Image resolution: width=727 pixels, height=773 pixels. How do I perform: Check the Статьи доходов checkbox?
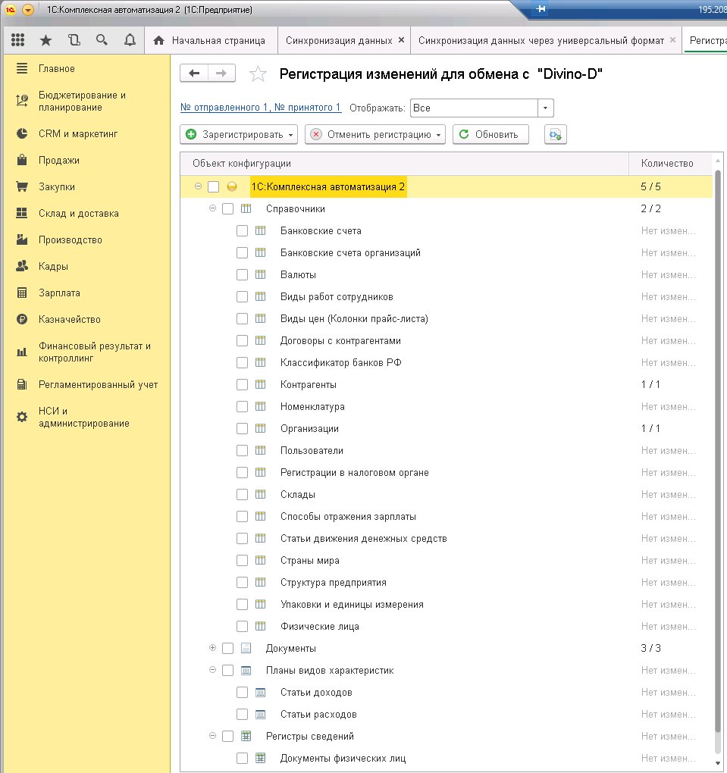tap(242, 692)
